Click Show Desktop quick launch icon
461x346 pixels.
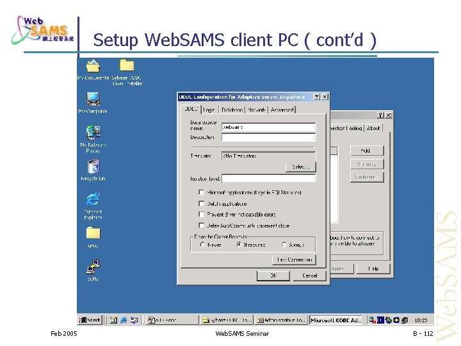point(113,320)
